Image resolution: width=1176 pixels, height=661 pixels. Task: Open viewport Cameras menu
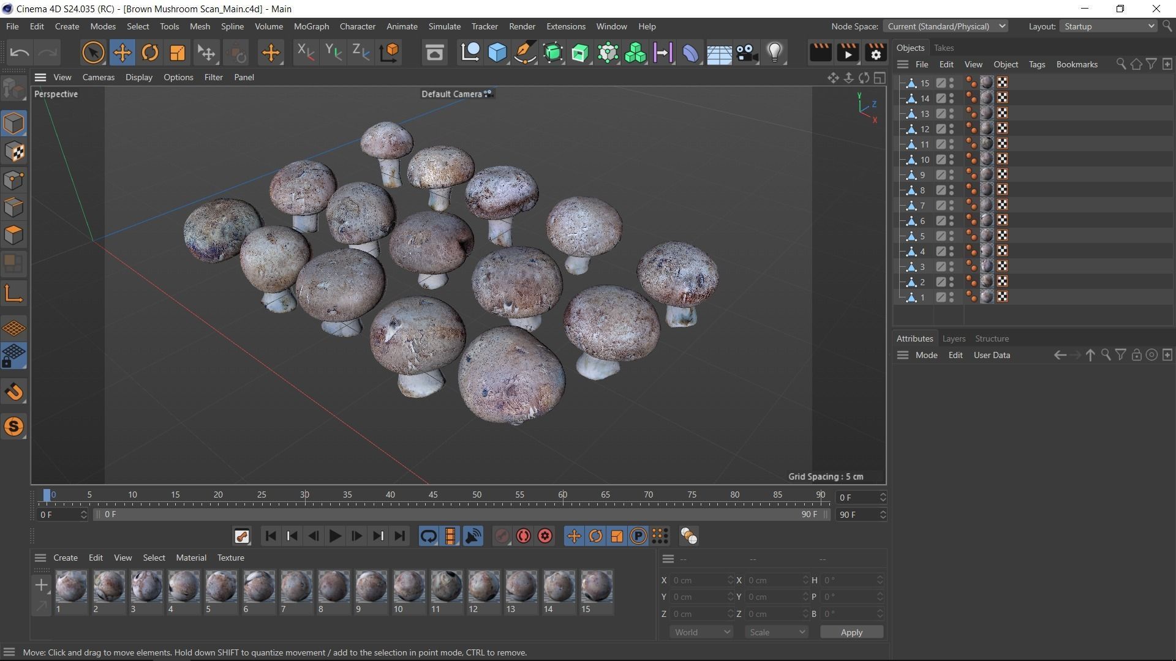pyautogui.click(x=99, y=77)
